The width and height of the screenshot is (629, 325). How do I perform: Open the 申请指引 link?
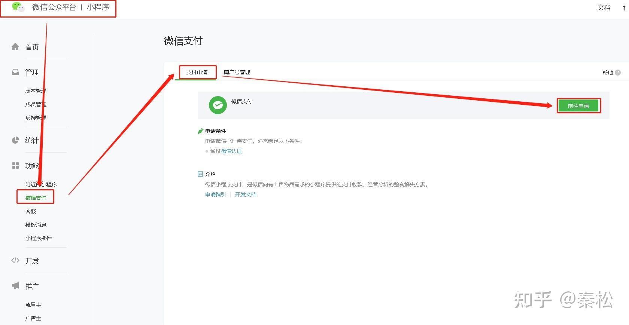pos(216,194)
